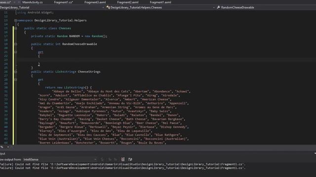Screen dimensions: 316x177
Task: Collapse the RandomCheeseDrawable property block
Action: (x=15, y=44)
